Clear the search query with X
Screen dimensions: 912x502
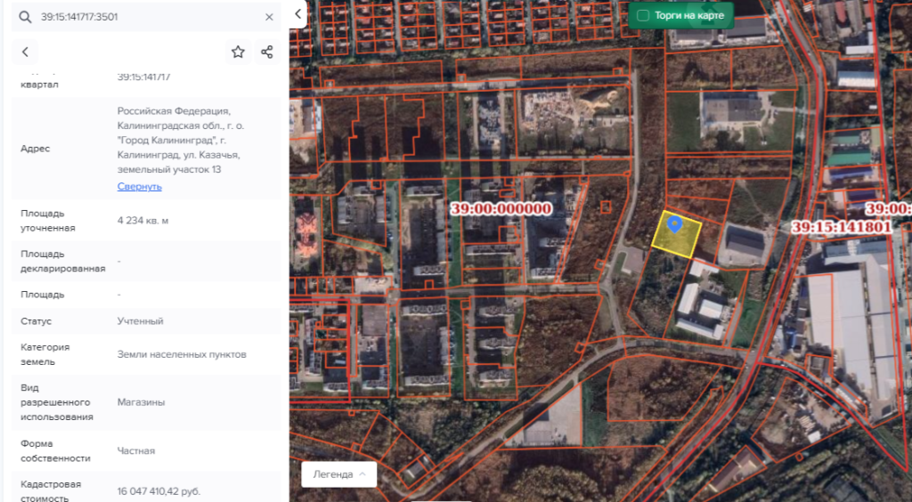click(x=269, y=17)
